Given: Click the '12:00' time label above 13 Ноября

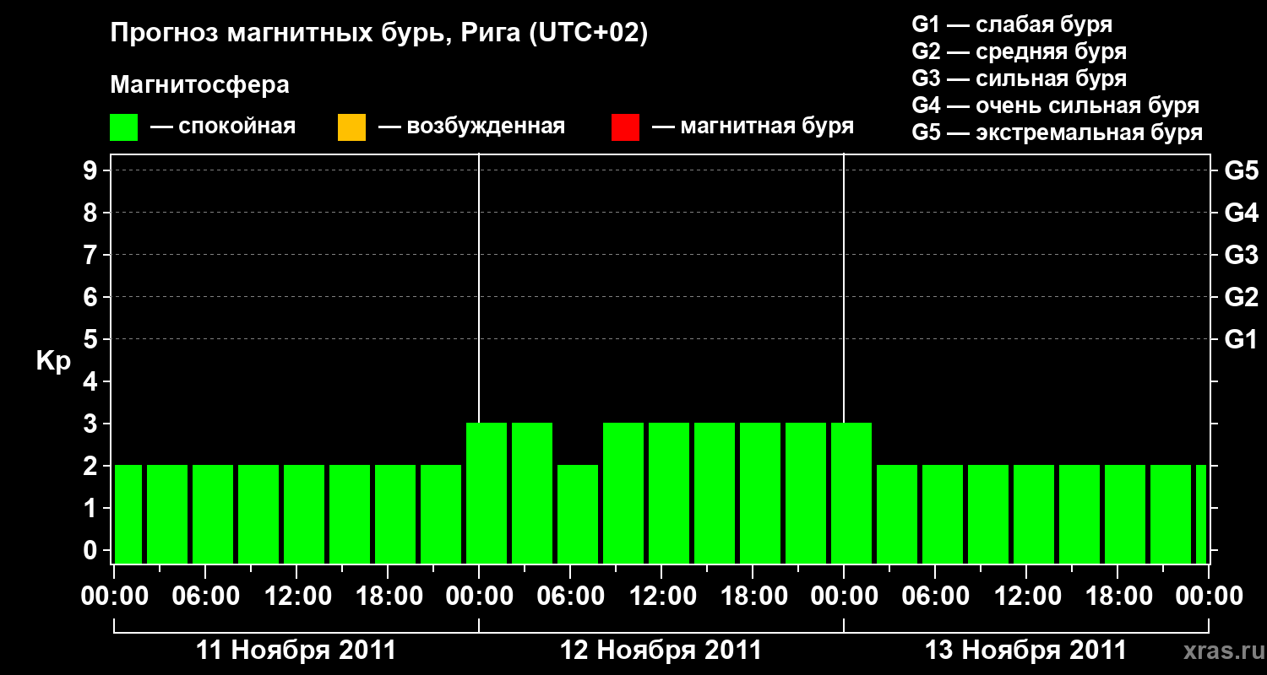Looking at the screenshot, I should click(x=1026, y=597).
